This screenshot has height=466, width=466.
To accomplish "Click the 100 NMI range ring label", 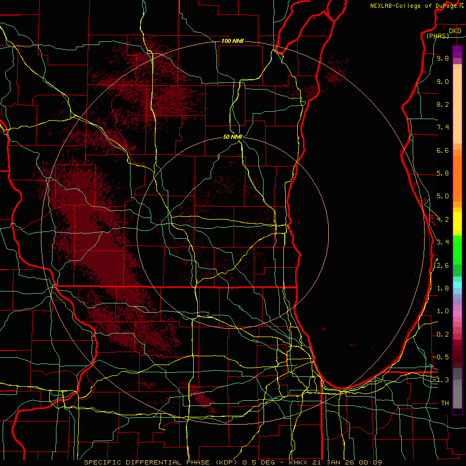I will coord(232,41).
